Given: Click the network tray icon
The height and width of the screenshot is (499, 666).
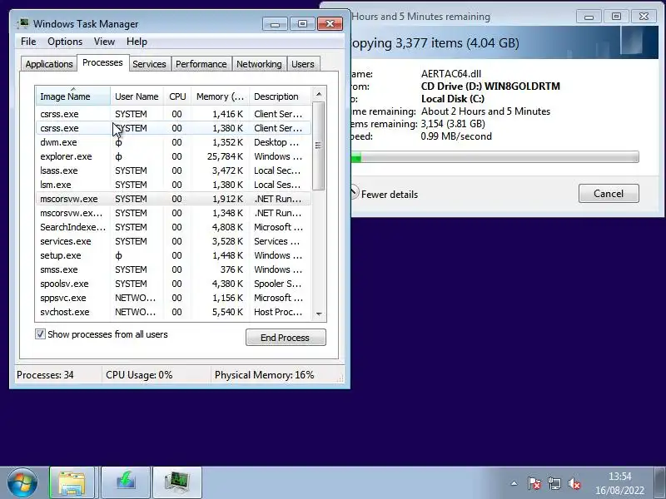Looking at the screenshot, I should pyautogui.click(x=554, y=483).
